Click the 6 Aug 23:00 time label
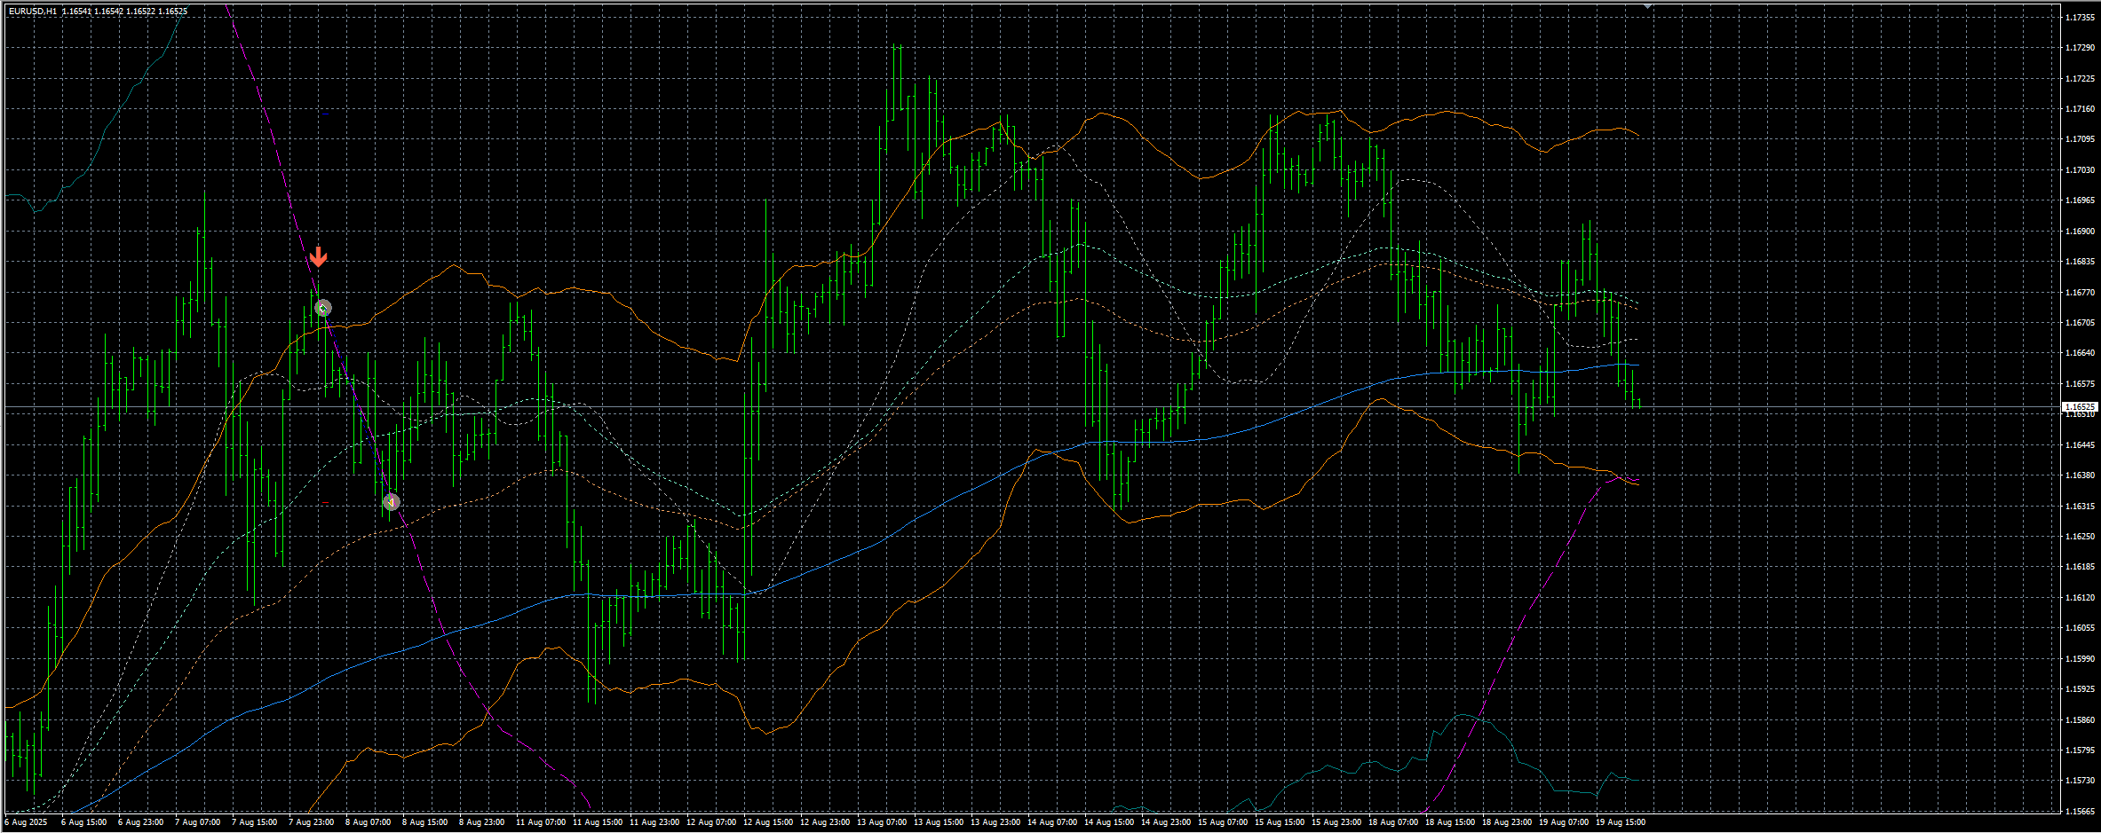This screenshot has width=2101, height=833. tap(140, 822)
